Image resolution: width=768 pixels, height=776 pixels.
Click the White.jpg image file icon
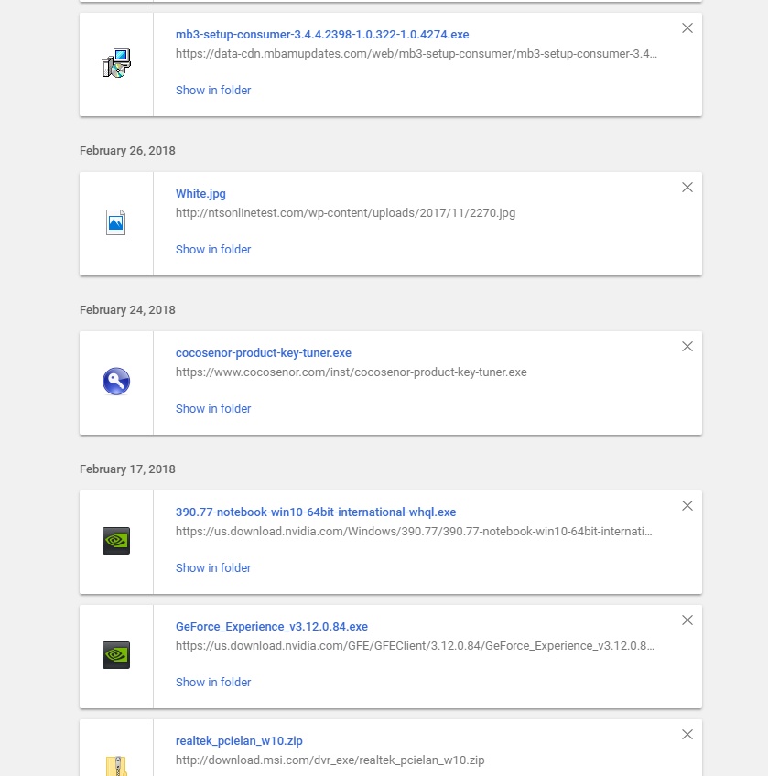(x=116, y=222)
